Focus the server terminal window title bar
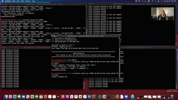 tap(44, 4)
